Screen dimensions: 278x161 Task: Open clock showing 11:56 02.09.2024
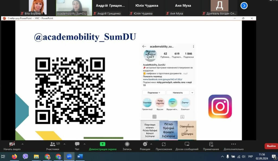(262, 157)
